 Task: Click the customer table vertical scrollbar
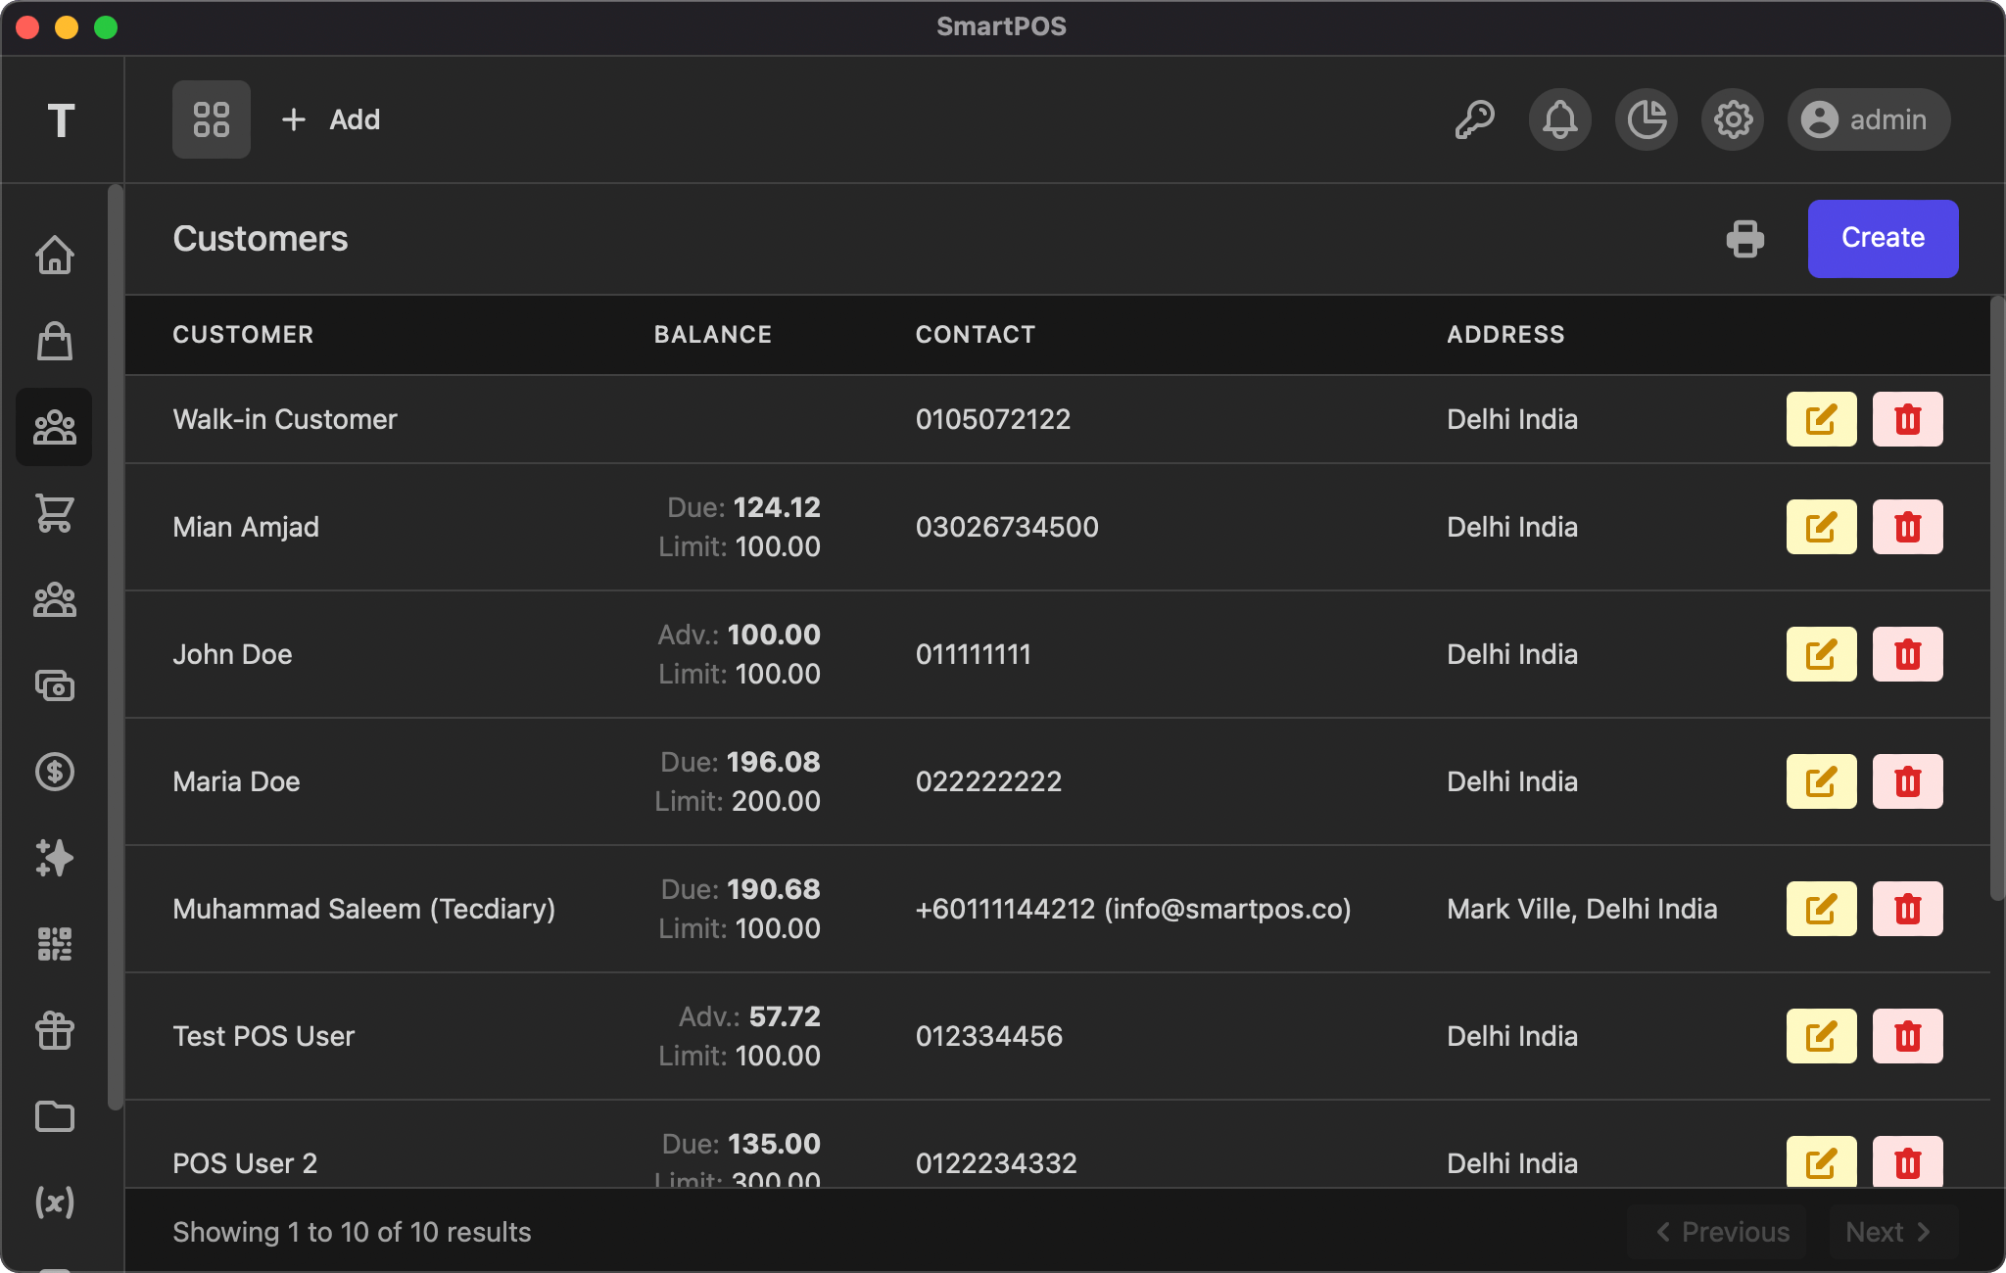(1997, 597)
